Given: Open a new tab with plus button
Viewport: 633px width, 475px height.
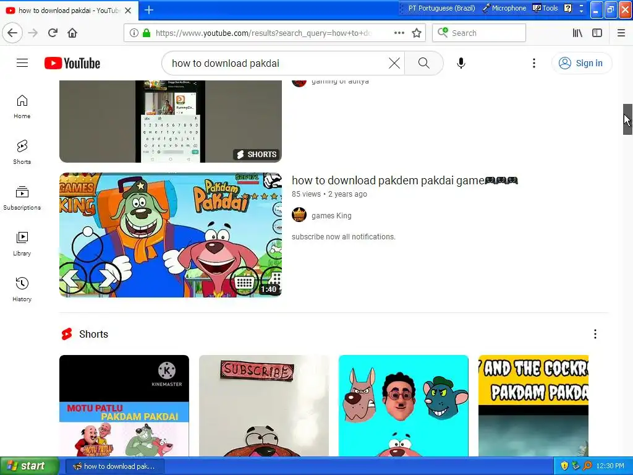Looking at the screenshot, I should [149, 10].
